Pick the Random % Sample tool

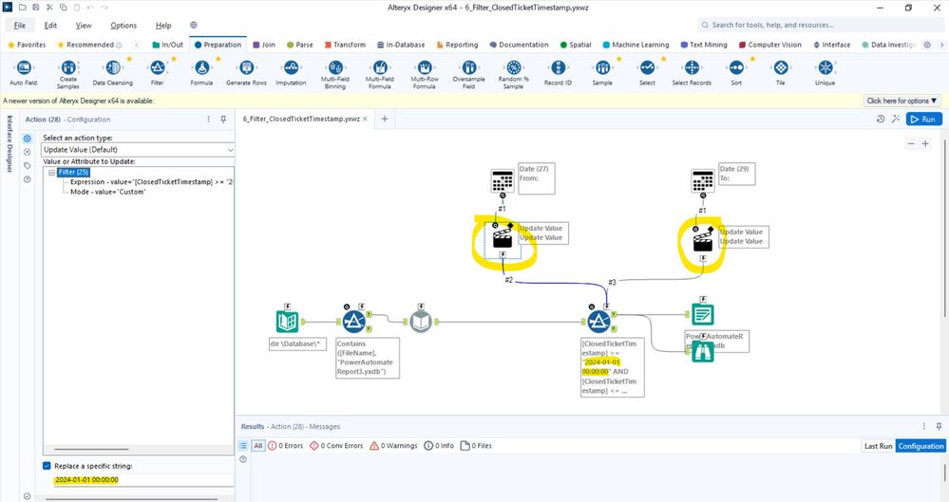(x=513, y=67)
